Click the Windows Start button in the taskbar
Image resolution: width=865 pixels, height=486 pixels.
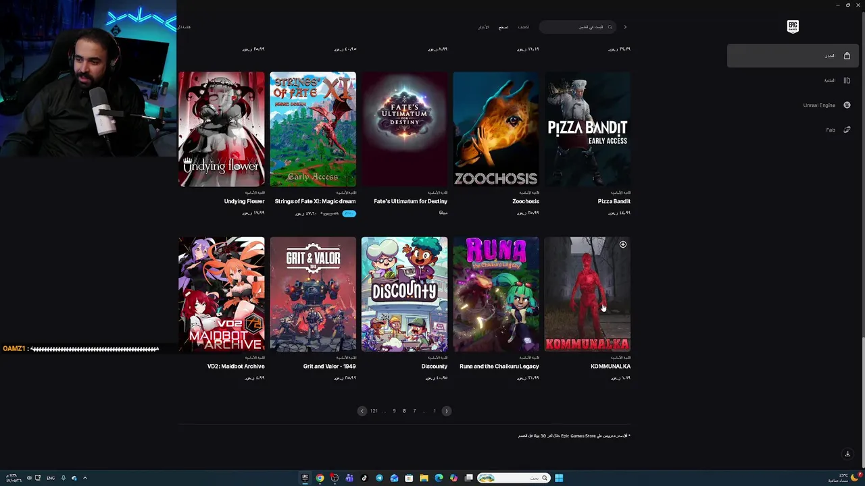click(x=559, y=478)
